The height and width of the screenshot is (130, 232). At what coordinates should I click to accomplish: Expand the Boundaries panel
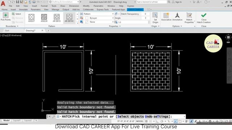click(x=12, y=26)
